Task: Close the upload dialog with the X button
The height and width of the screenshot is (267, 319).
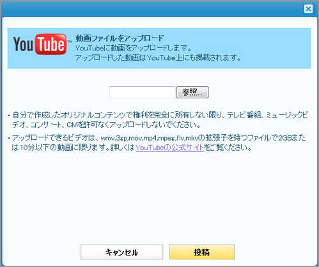Action: pyautogui.click(x=308, y=9)
